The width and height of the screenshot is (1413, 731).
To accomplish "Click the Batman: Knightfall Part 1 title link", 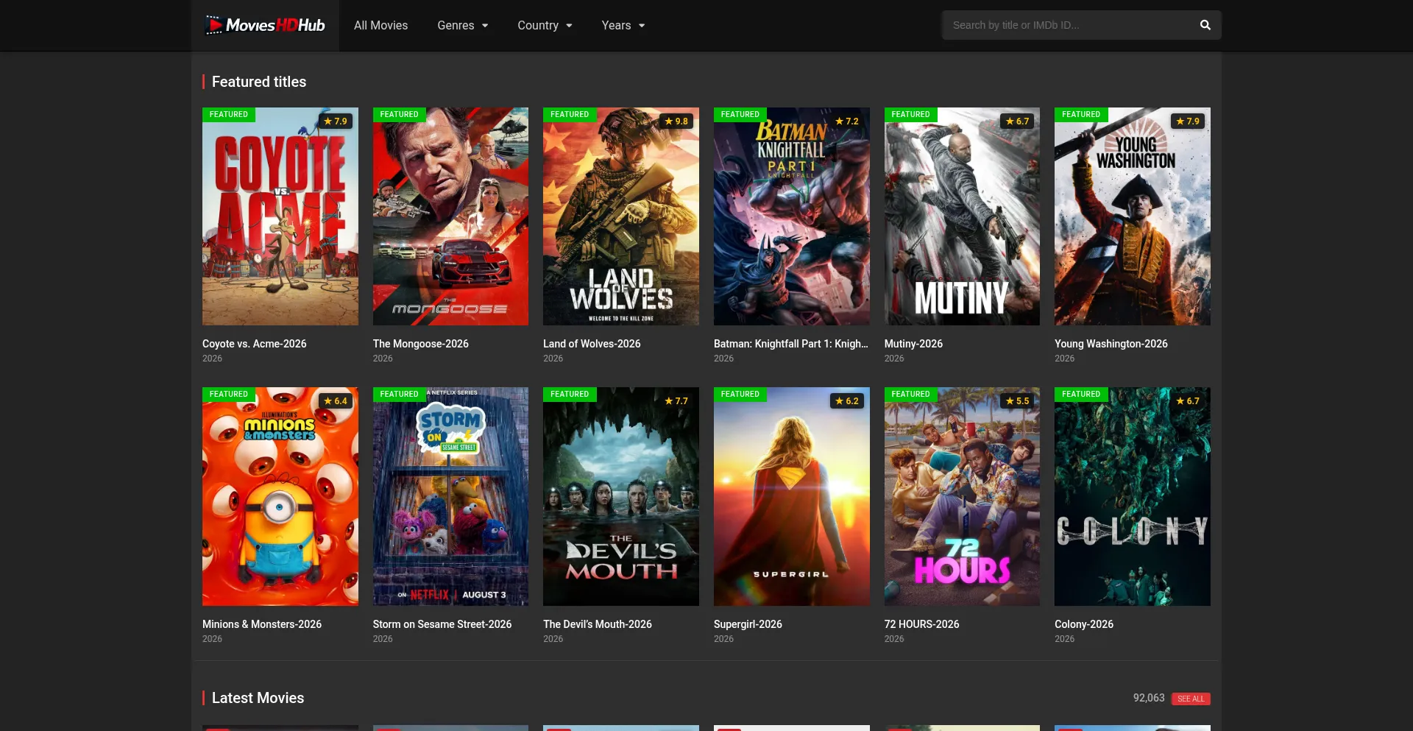I will tap(791, 344).
